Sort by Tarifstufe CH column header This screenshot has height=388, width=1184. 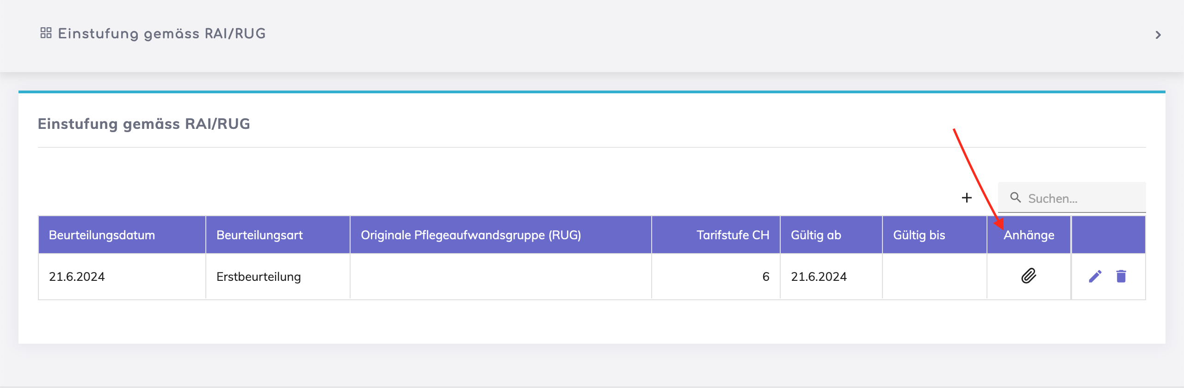[x=733, y=235]
